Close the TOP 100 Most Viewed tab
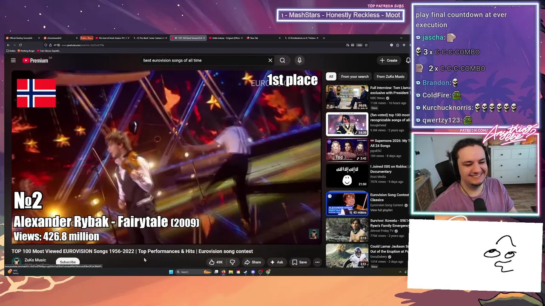The width and height of the screenshot is (545, 306). point(204,38)
